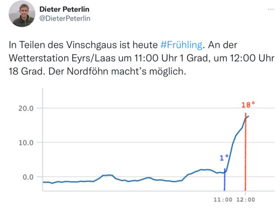The width and height of the screenshot is (280, 210).
Task: Click the 11:00 time axis label
Action: point(223,200)
